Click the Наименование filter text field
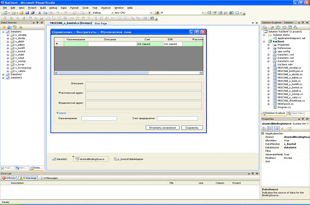Image resolution: width=310 pixels, height=205 pixels. 99,118
